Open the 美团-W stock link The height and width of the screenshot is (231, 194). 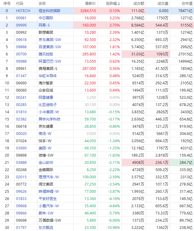click(x=45, y=148)
